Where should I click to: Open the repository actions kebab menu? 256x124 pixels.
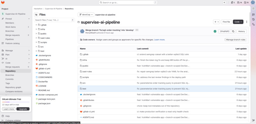click(247, 22)
